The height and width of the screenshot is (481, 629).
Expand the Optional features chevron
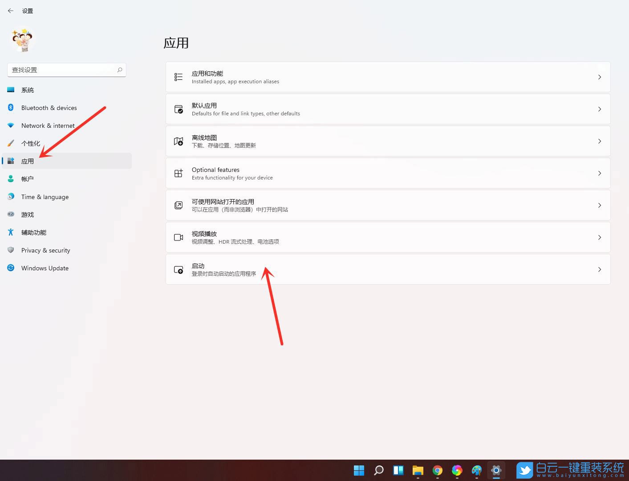(600, 173)
